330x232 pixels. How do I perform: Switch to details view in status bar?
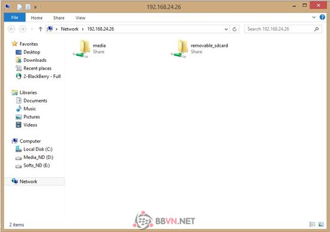[x=312, y=224]
